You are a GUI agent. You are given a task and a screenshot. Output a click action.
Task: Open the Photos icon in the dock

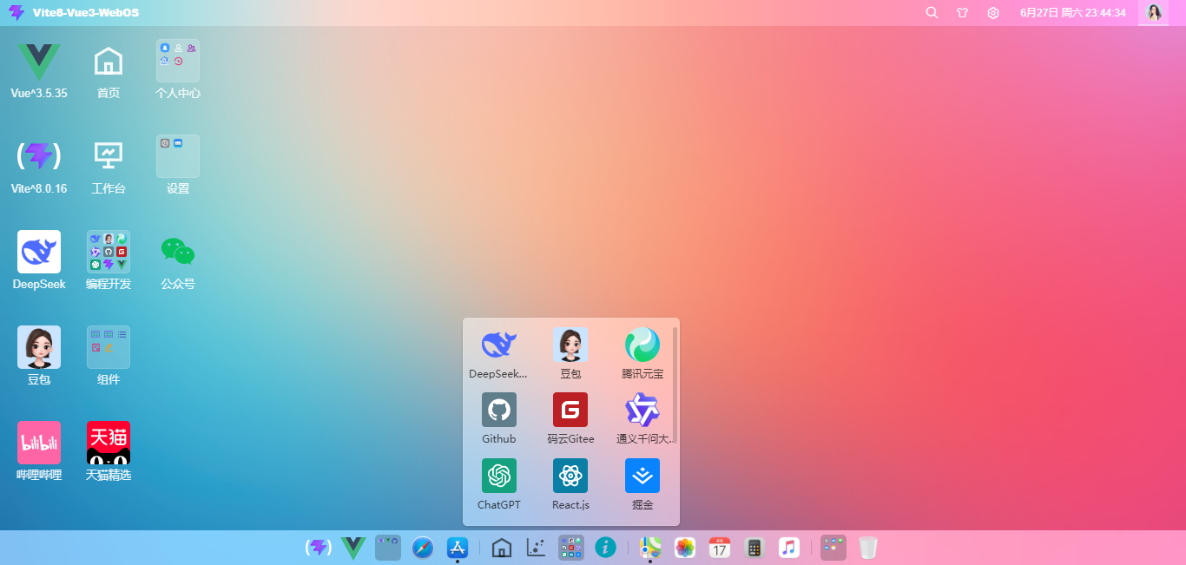coord(685,548)
